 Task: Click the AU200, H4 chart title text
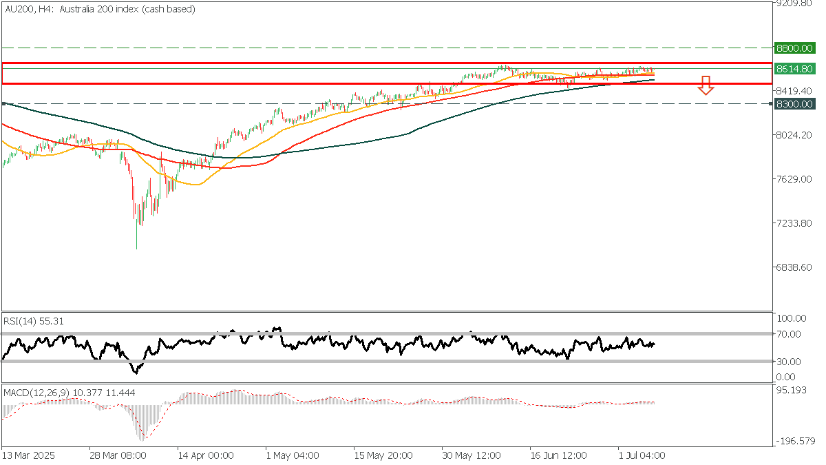100,9
